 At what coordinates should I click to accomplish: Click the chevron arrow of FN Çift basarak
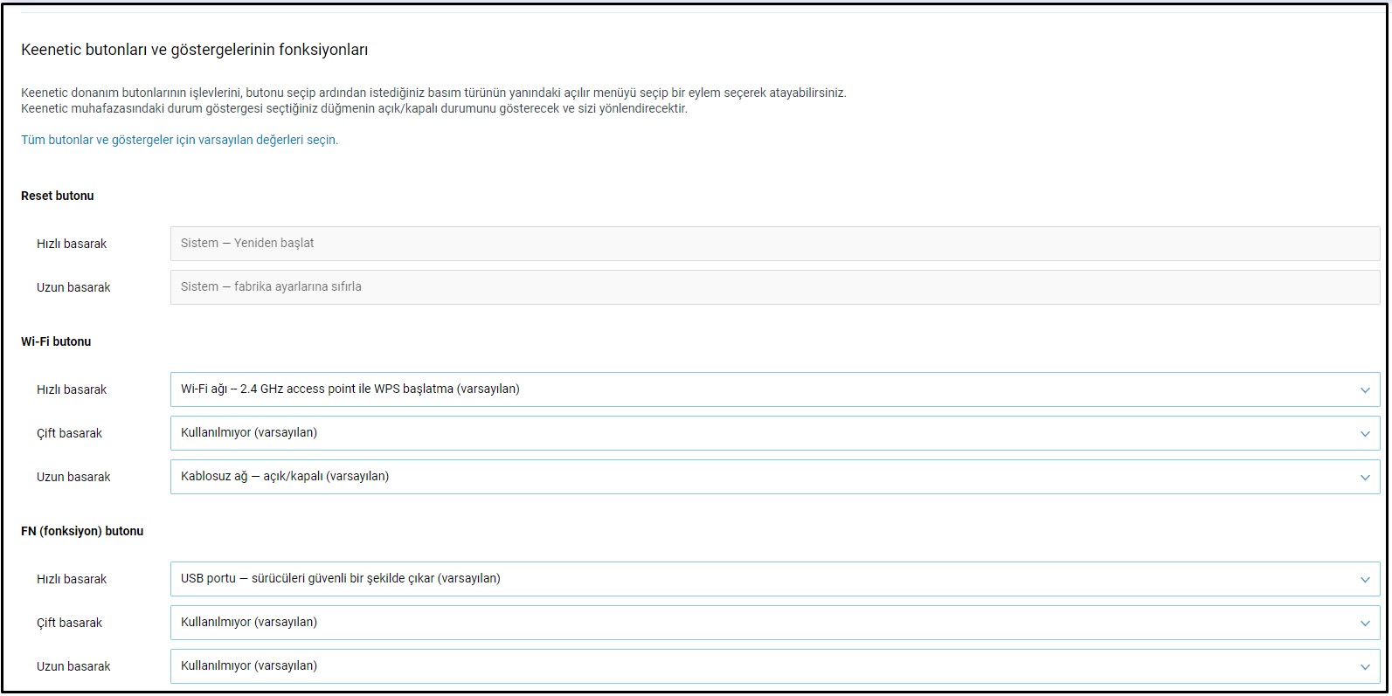1364,623
